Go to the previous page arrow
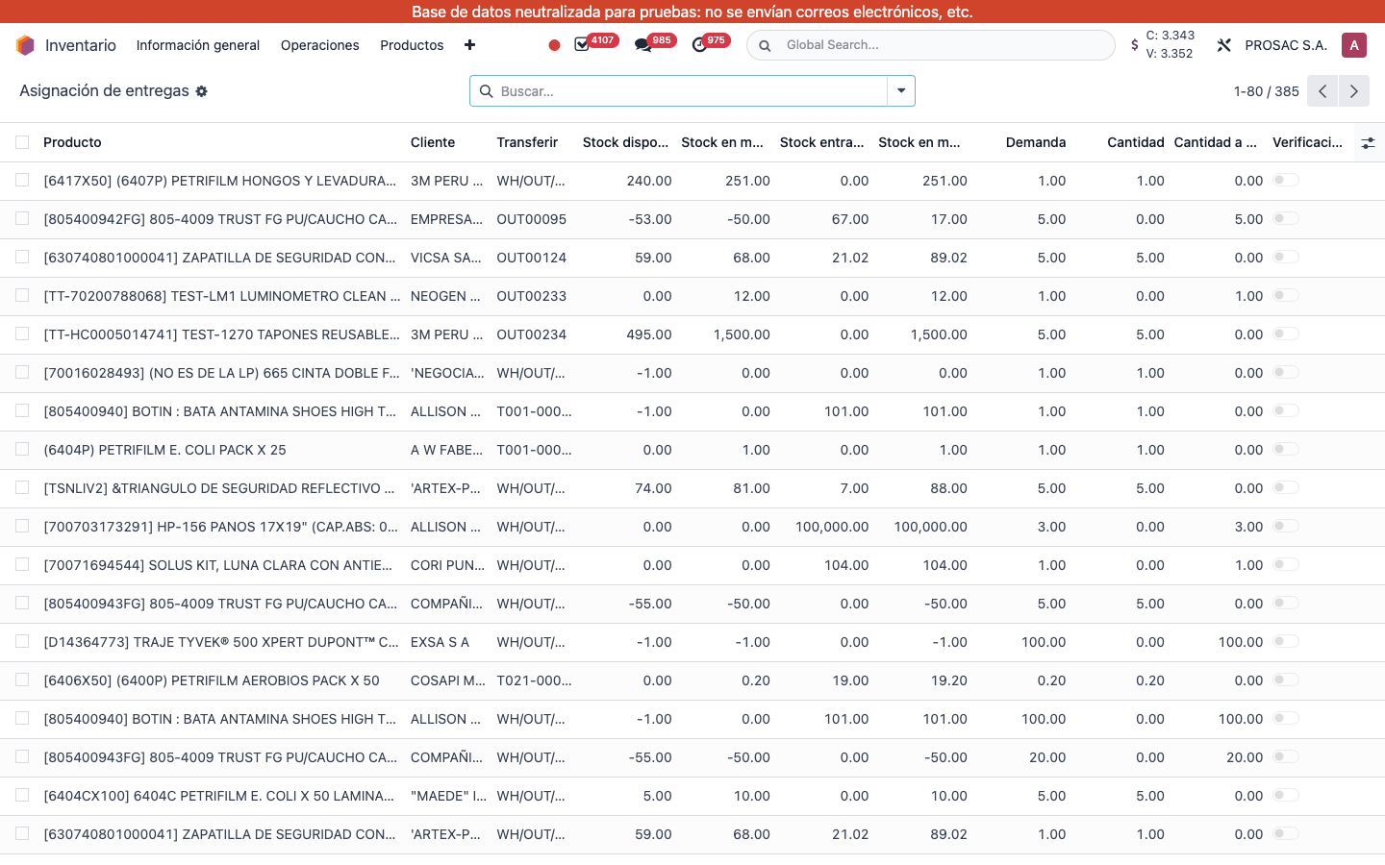 pyautogui.click(x=1322, y=91)
